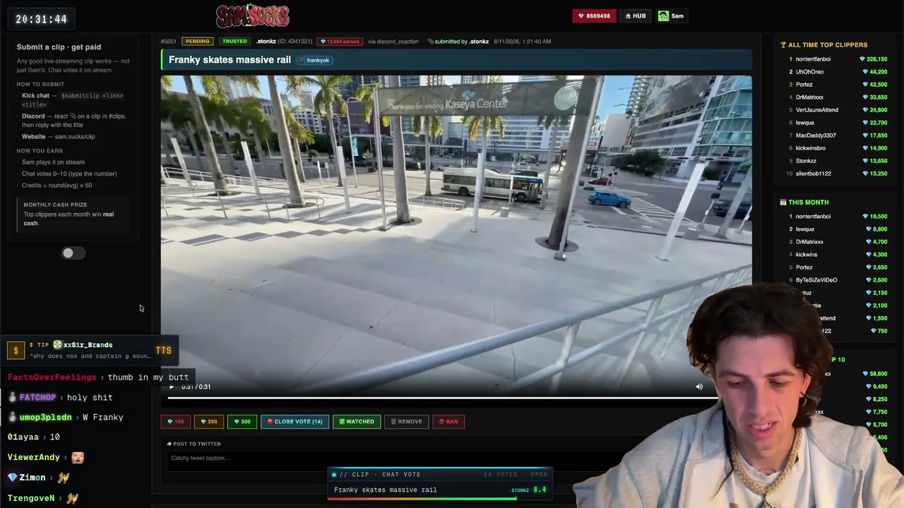Click the clip title Franky skates massive rail
The width and height of the screenshot is (904, 508).
[230, 60]
